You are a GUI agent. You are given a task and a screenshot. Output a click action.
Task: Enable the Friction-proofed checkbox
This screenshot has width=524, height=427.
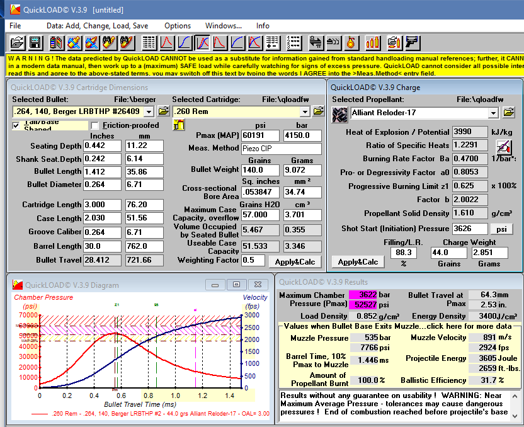point(95,125)
